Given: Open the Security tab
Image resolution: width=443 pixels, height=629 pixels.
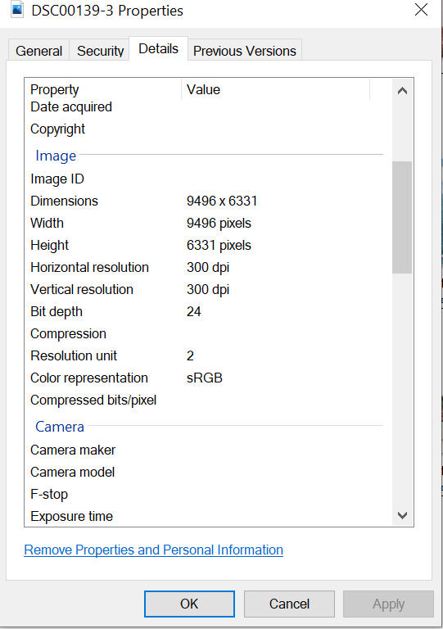Looking at the screenshot, I should (100, 51).
